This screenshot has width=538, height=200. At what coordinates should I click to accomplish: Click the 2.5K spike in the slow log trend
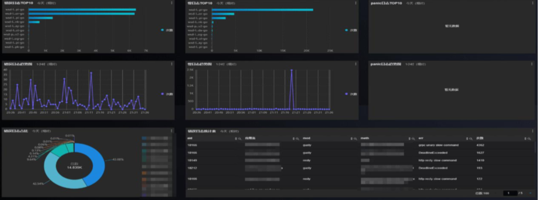click(291, 70)
